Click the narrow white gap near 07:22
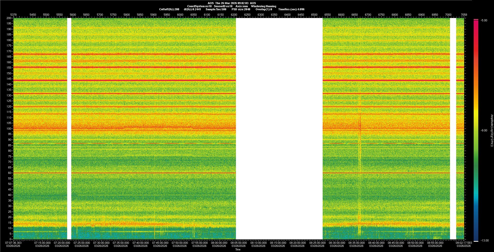This screenshot has height=252, width=494. [x=69, y=129]
